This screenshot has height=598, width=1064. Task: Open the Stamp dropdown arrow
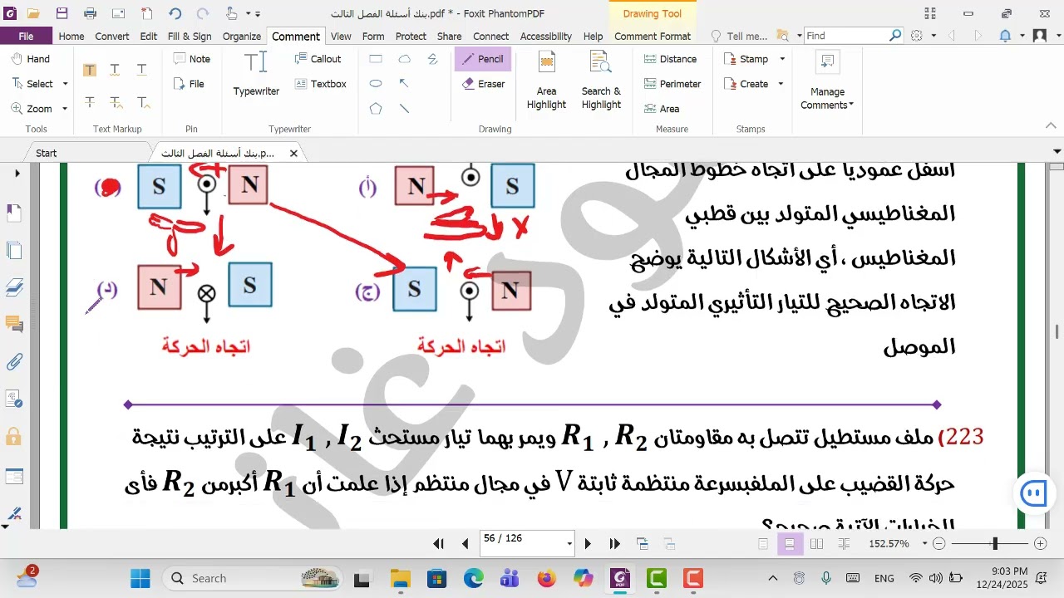(x=781, y=59)
